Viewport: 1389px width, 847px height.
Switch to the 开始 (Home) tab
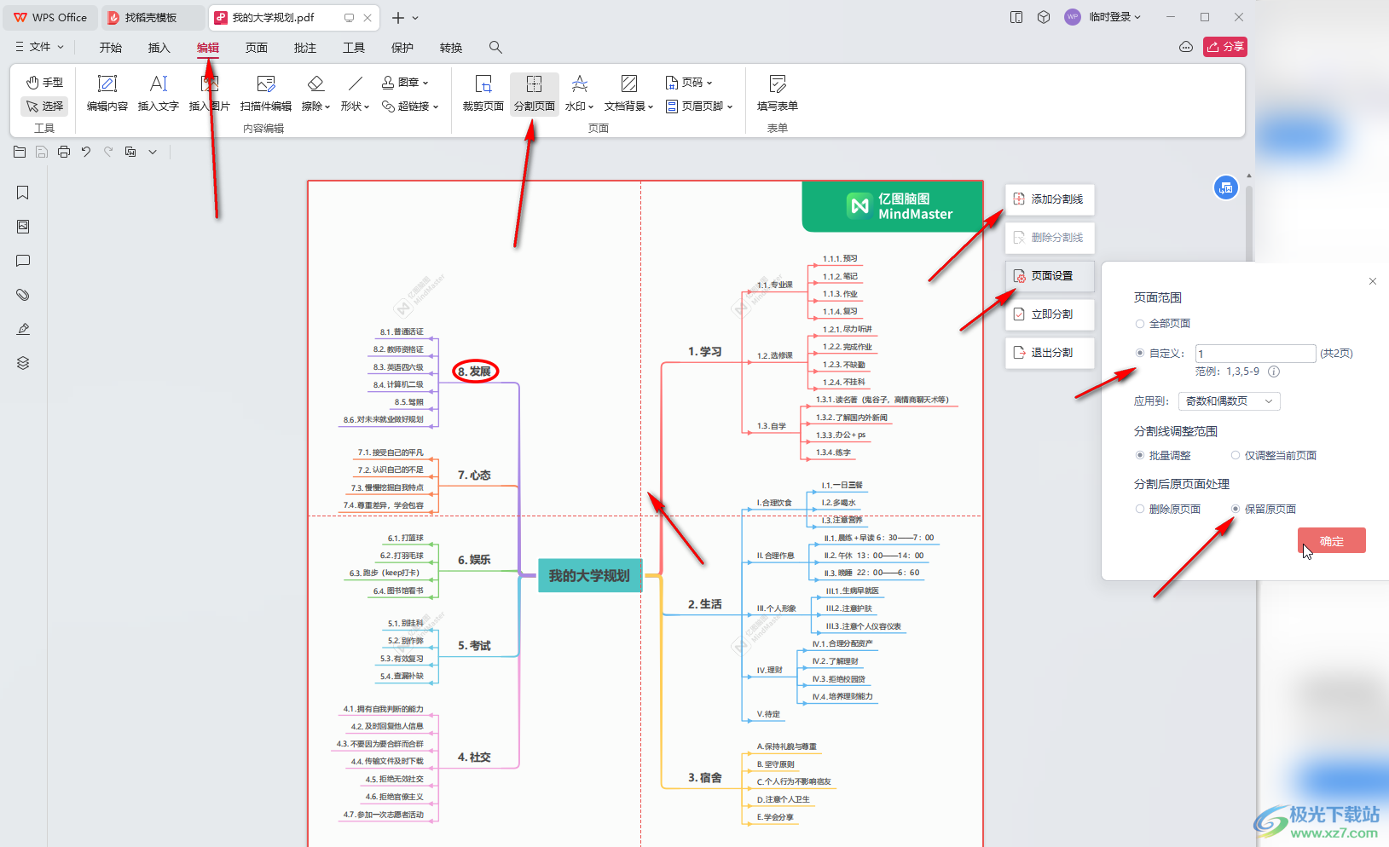[x=111, y=48]
